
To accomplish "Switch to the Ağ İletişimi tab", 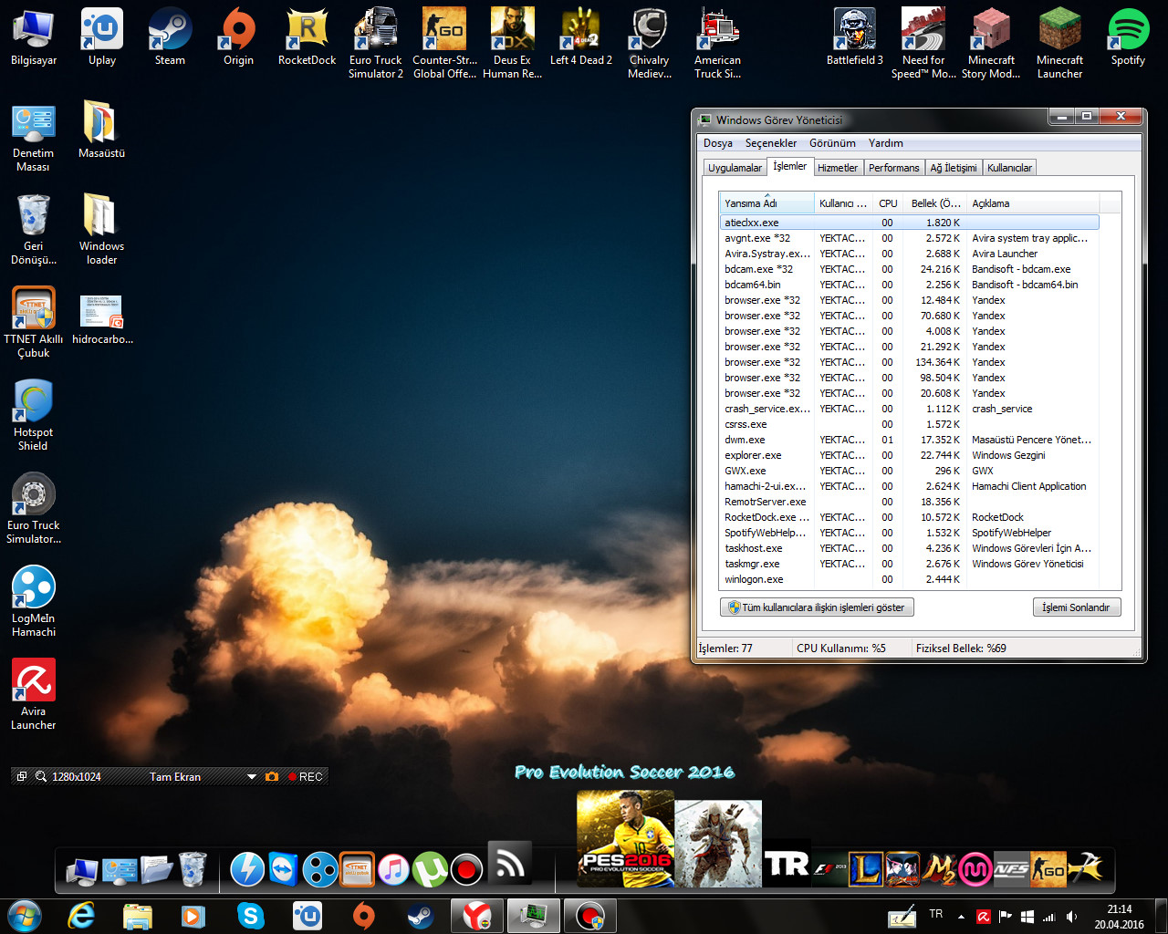I will (x=954, y=168).
